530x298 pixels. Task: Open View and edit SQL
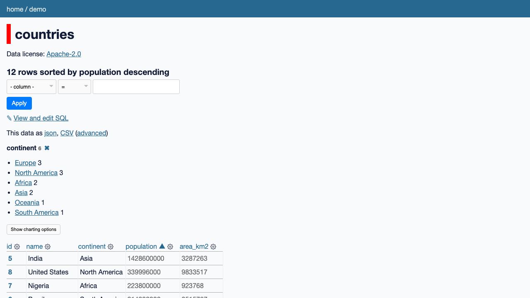[x=41, y=118]
